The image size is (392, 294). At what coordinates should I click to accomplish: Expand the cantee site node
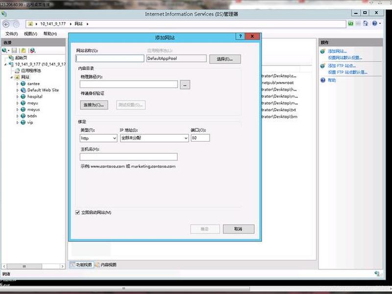(x=17, y=84)
